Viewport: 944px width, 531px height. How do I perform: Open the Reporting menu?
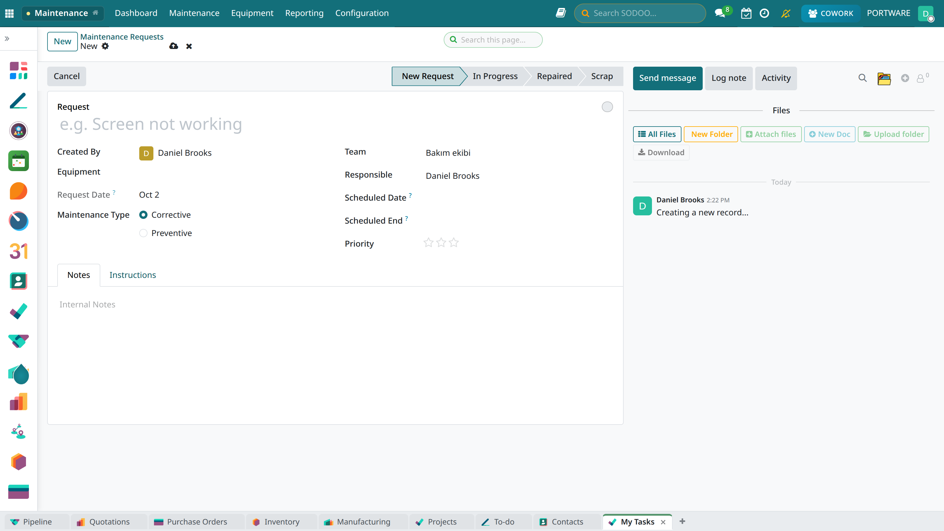[304, 13]
